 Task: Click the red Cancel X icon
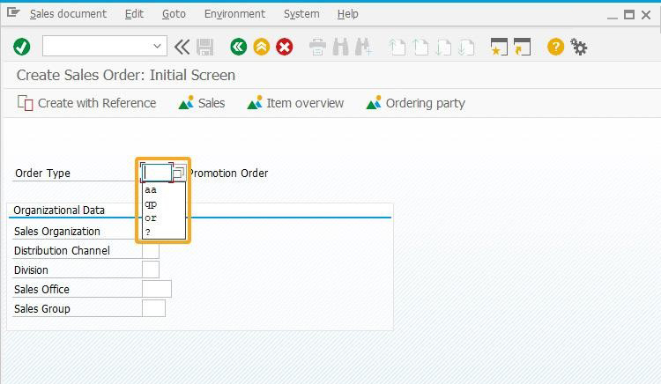[x=284, y=47]
